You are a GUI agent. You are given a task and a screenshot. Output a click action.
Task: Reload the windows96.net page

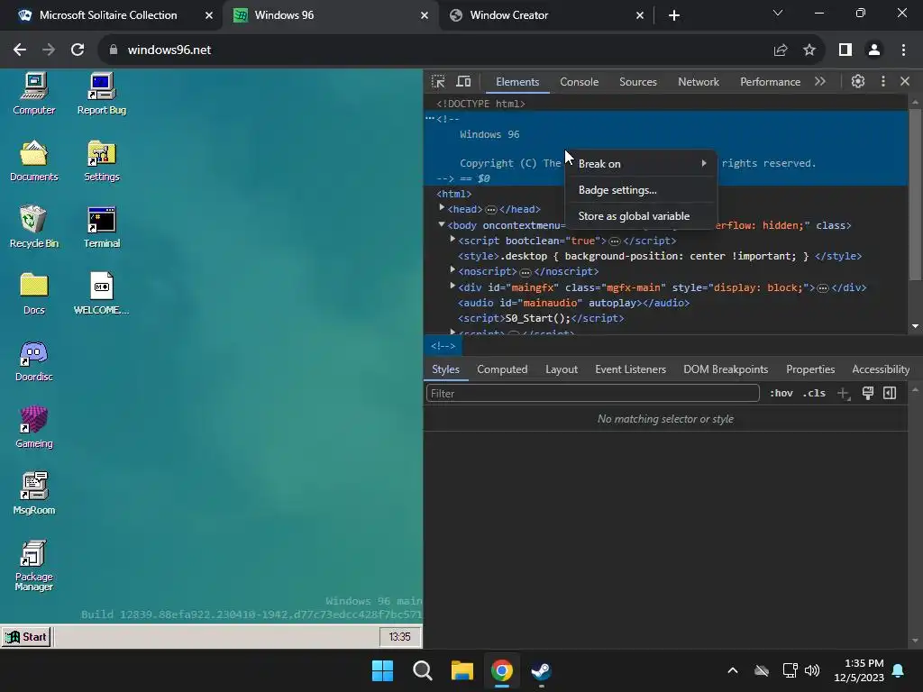pos(78,50)
